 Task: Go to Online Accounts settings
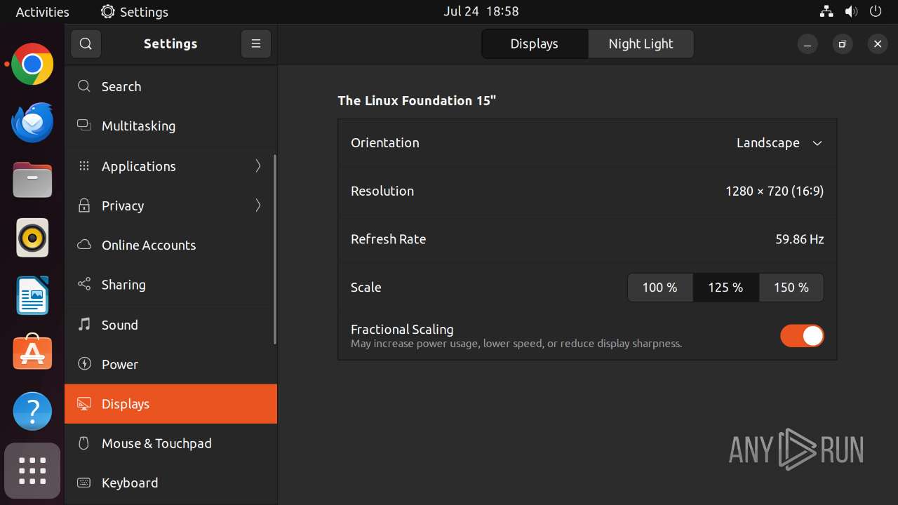(x=170, y=245)
